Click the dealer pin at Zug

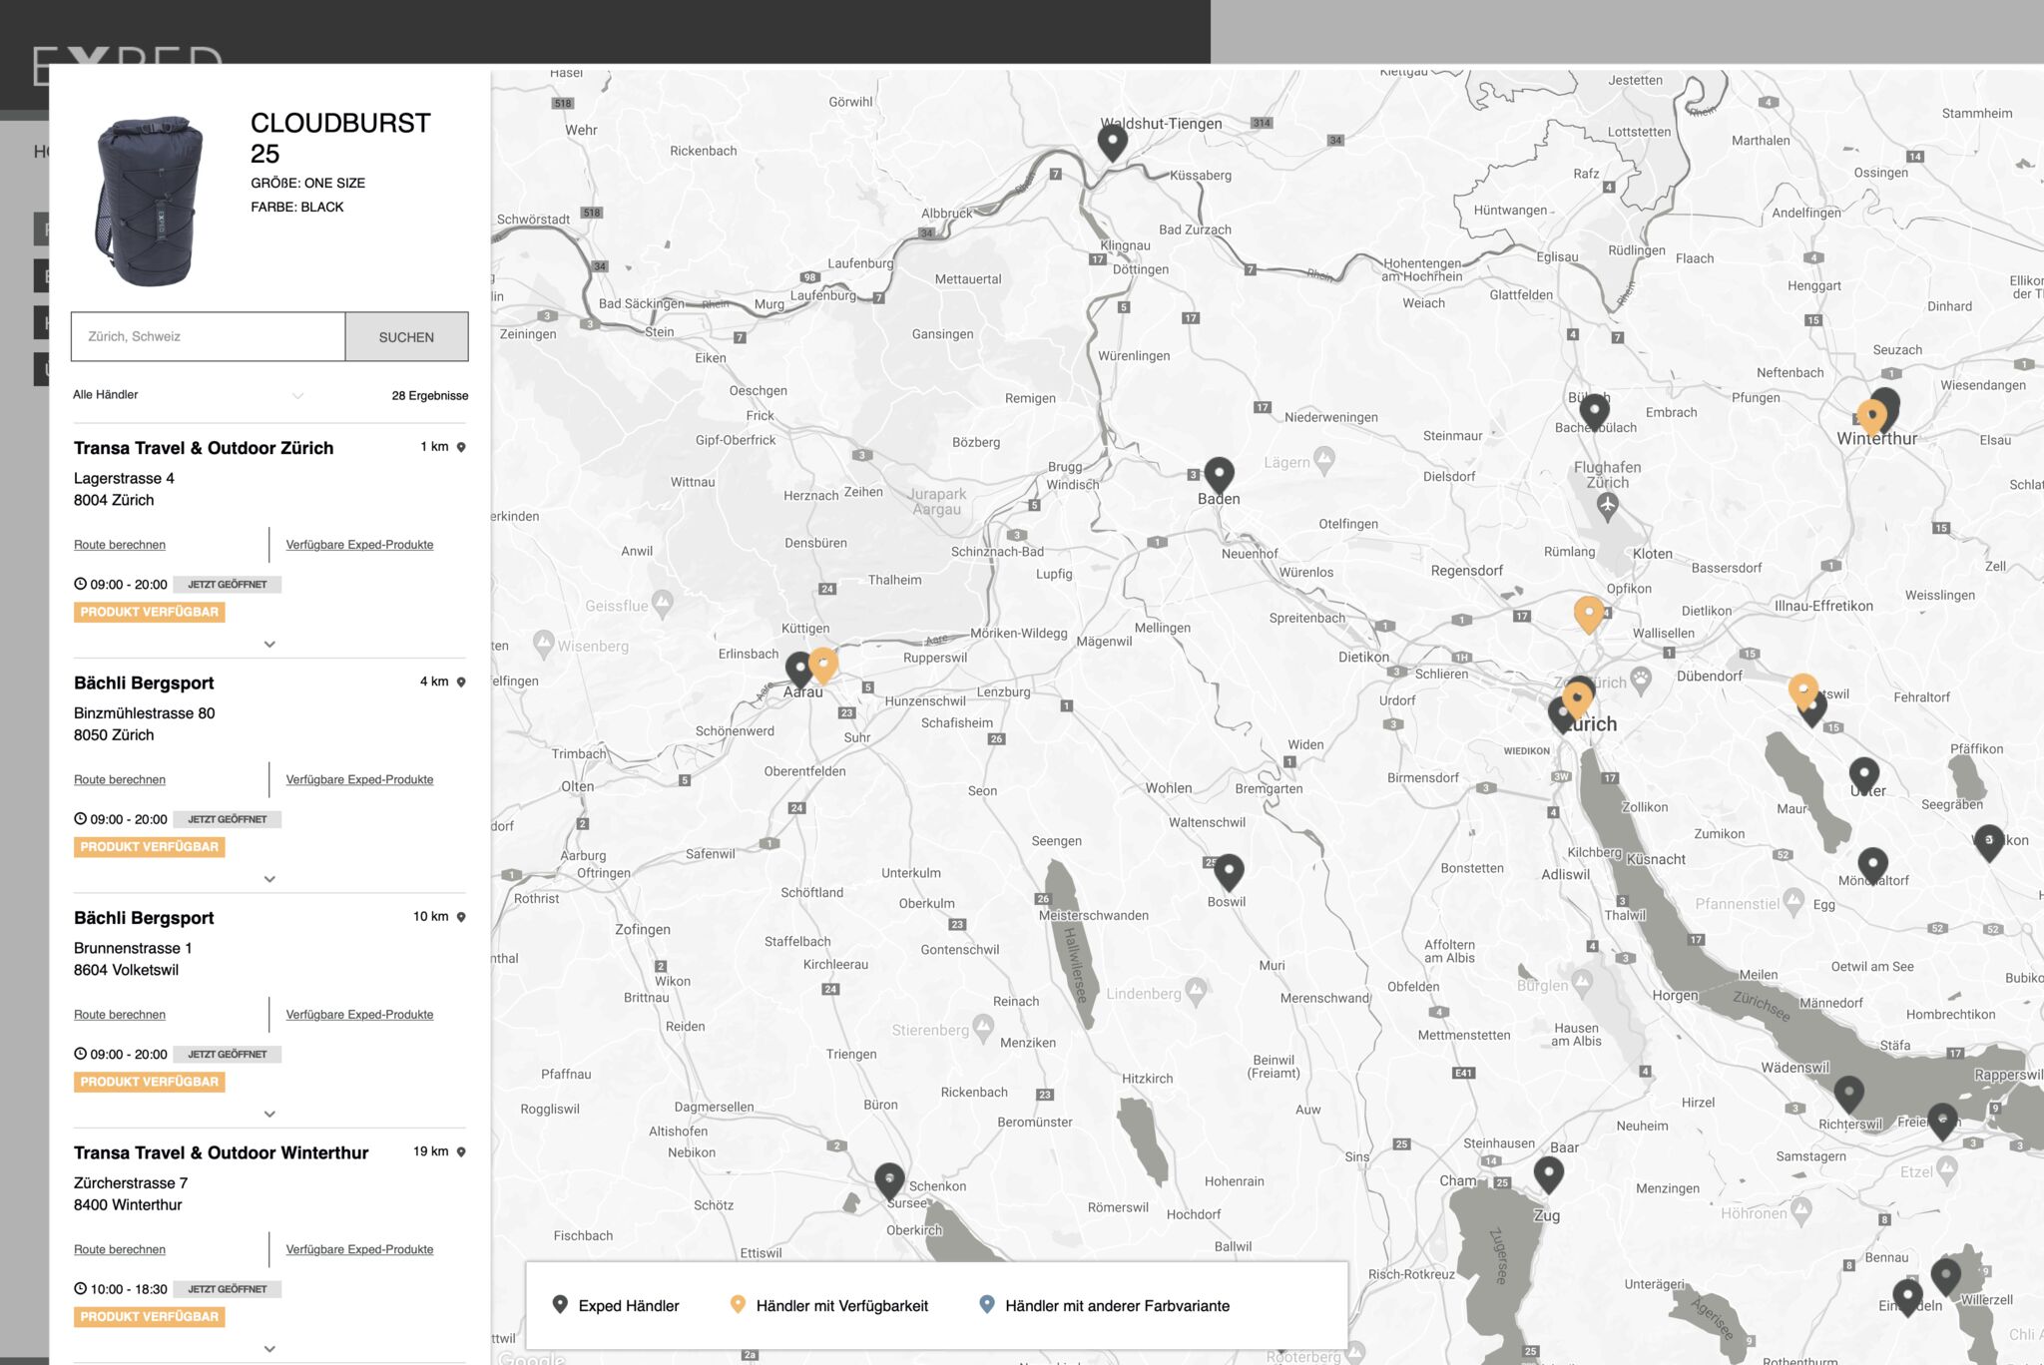click(1548, 1175)
